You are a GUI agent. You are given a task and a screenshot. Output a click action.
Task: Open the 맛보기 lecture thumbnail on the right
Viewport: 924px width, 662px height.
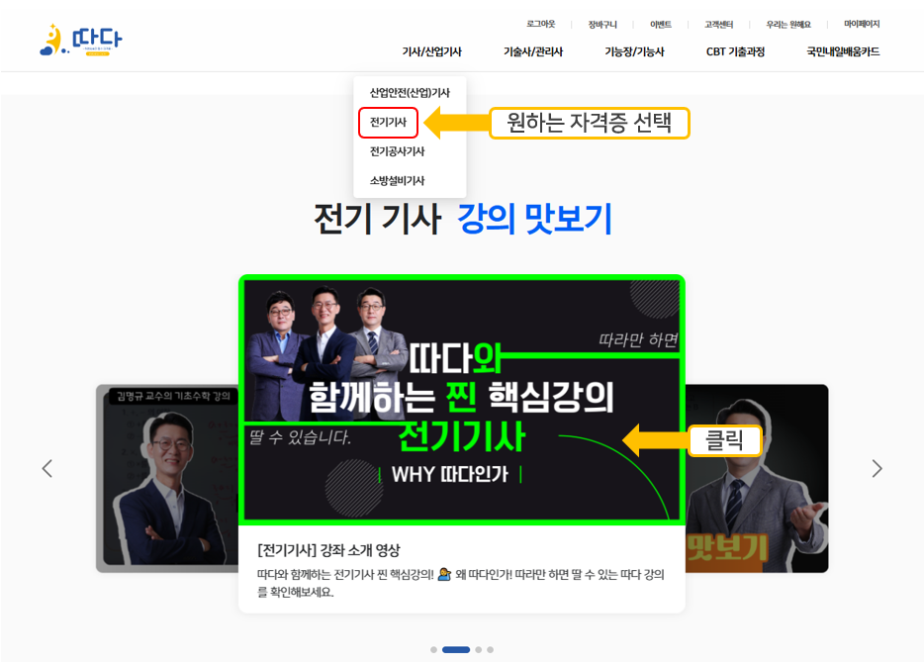(757, 478)
